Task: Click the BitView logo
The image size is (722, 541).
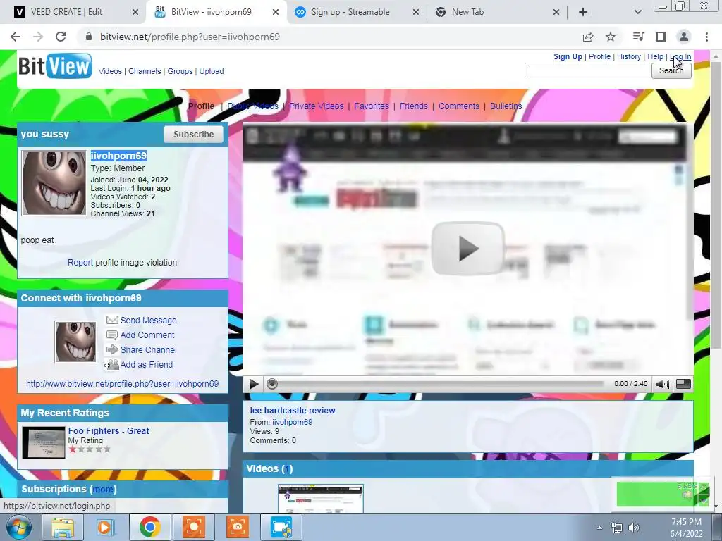Action: [55, 66]
